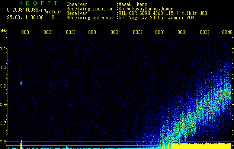Click the Receiver label

coord(77,13)
